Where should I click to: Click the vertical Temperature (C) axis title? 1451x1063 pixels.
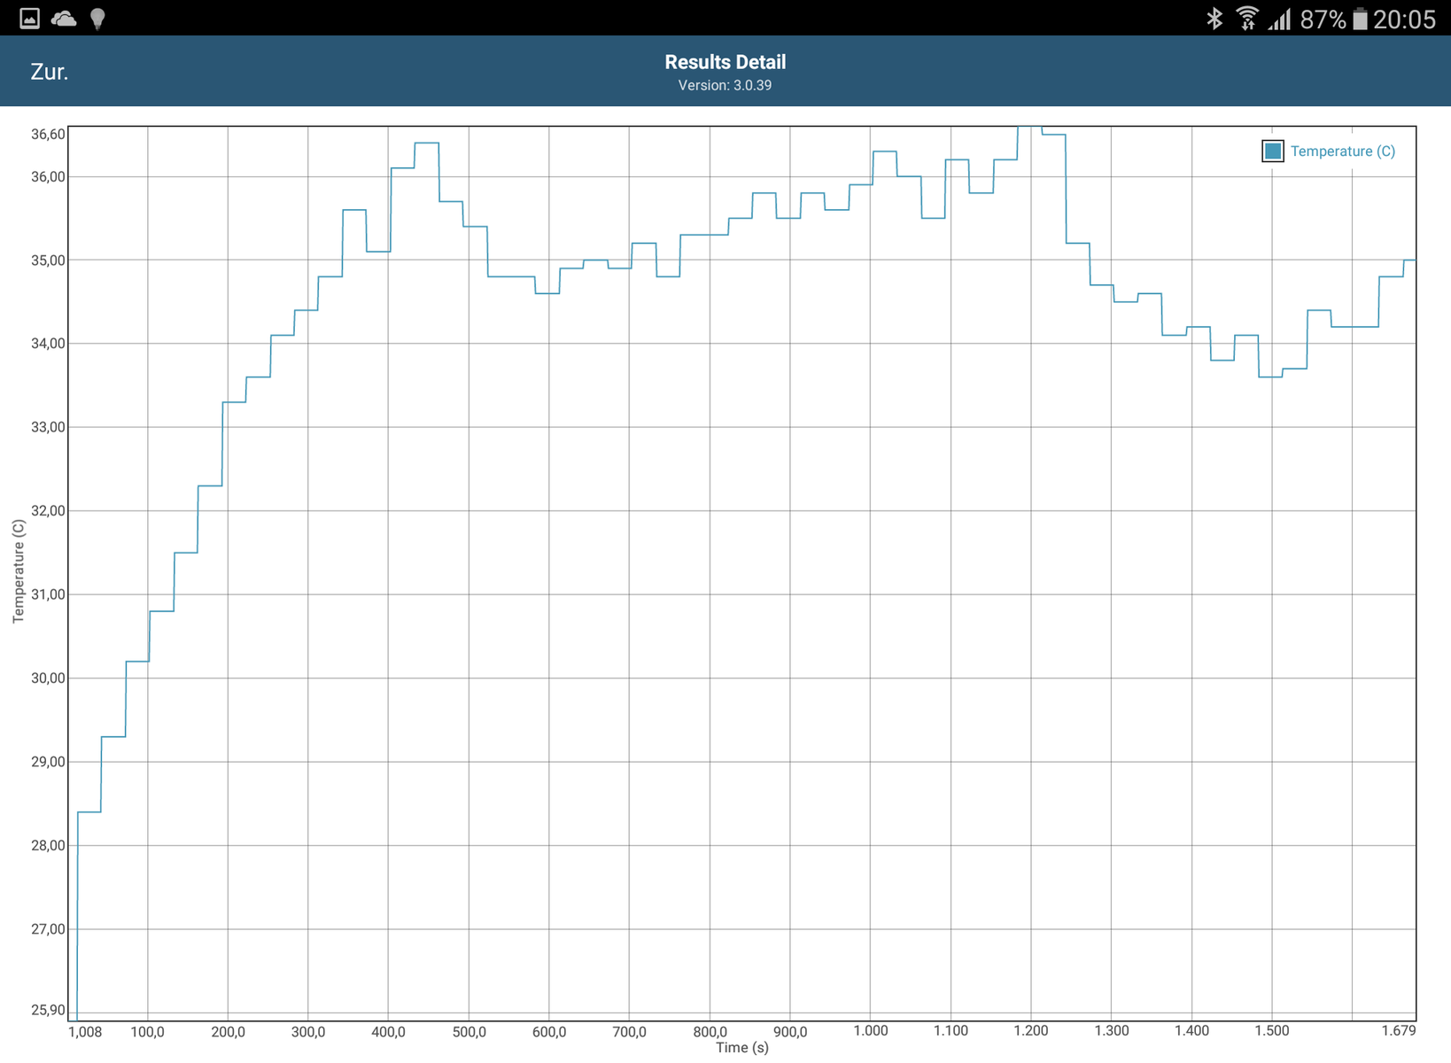coord(19,571)
